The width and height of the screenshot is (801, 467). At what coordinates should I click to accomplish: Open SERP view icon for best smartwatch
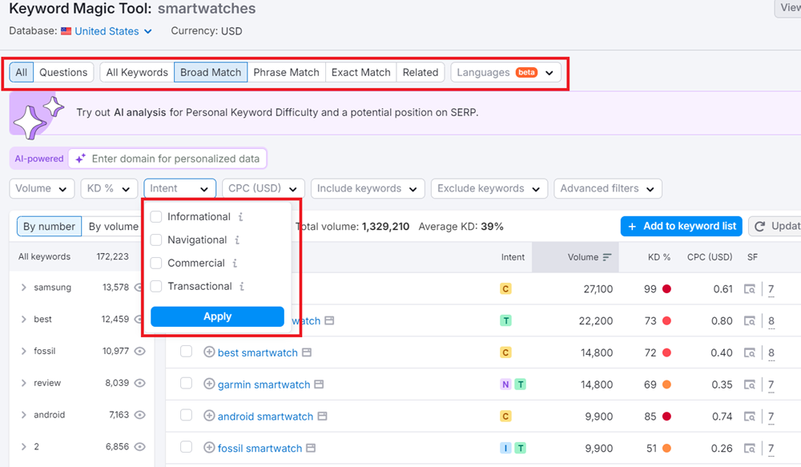click(x=307, y=352)
